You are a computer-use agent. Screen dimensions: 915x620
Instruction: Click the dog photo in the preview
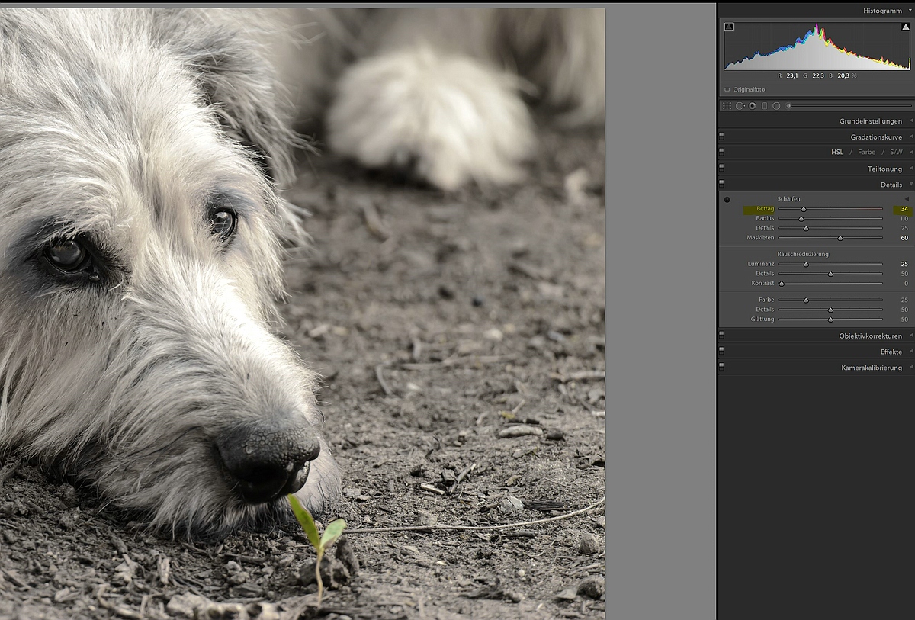(302, 313)
